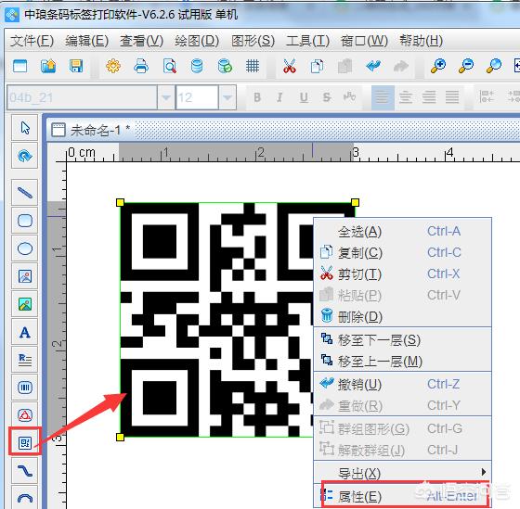The image size is (520, 509).
Task: Select the insert picture tool with blue frame
Action: click(25, 276)
